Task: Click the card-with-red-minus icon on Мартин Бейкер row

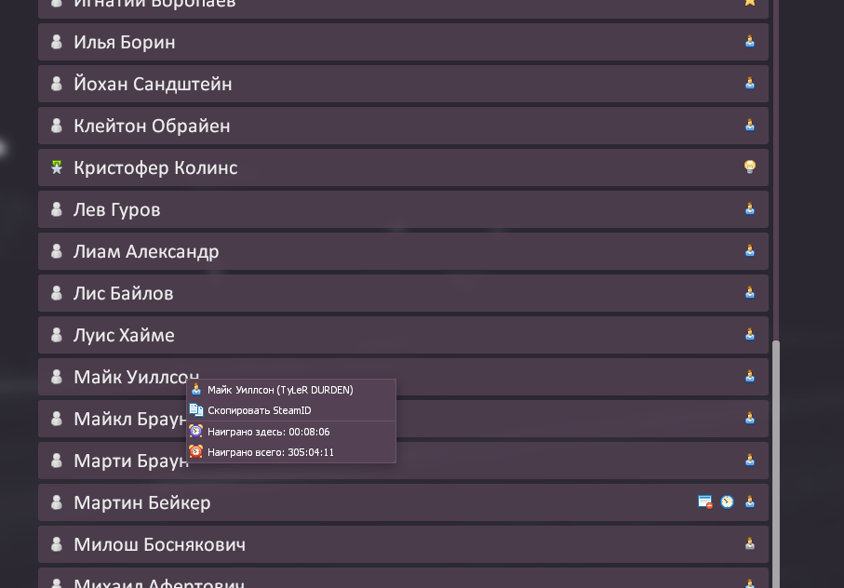Action: [705, 501]
